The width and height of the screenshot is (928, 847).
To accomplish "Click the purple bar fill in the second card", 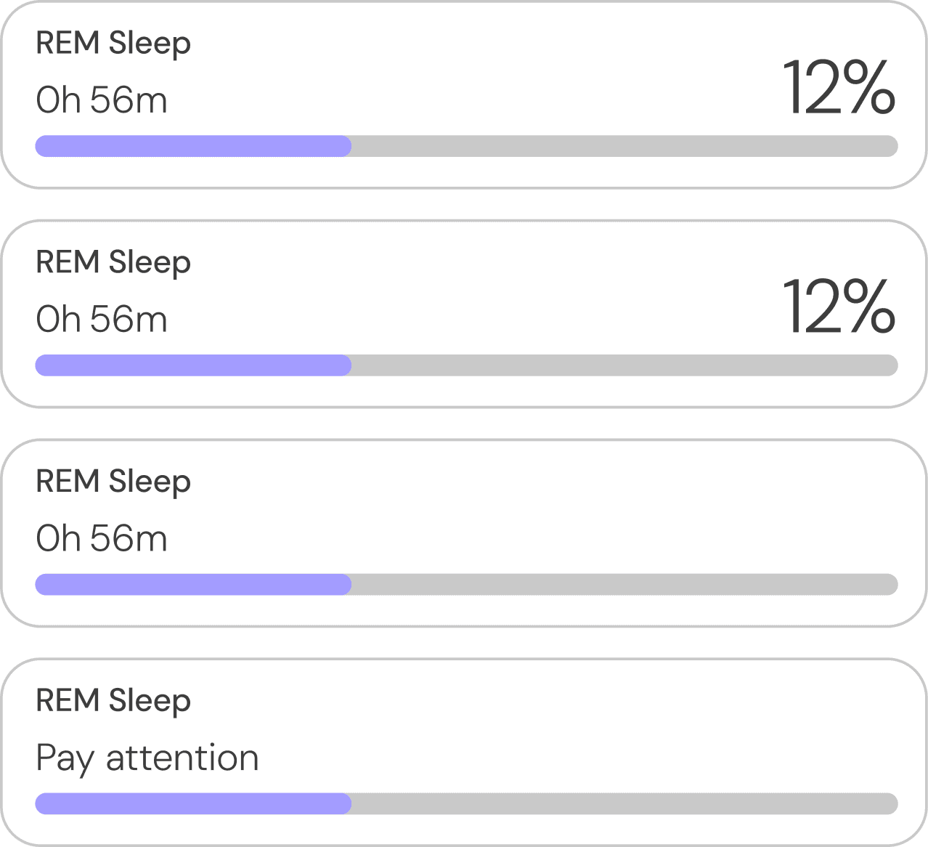I will tap(193, 365).
